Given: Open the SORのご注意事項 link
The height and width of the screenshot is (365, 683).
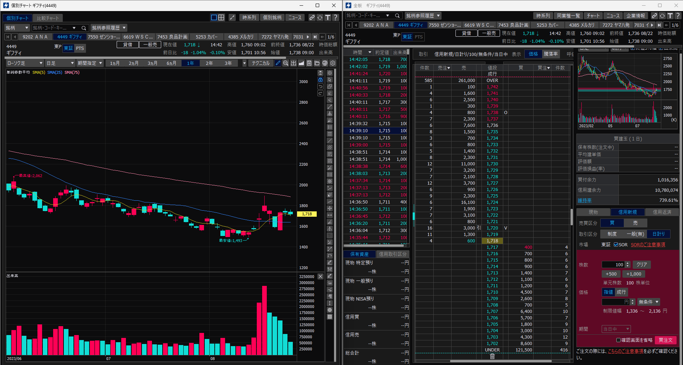Looking at the screenshot, I should (x=648, y=245).
